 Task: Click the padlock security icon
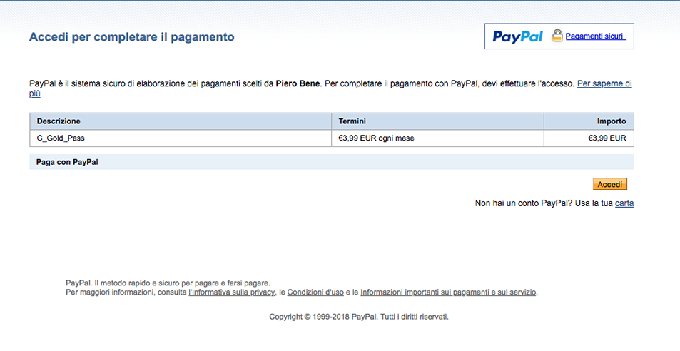pyautogui.click(x=557, y=36)
